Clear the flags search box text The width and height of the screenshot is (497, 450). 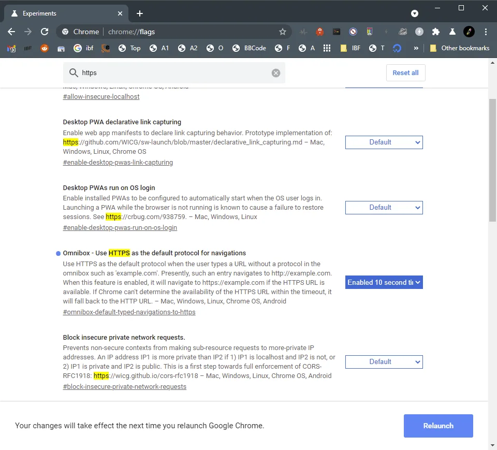click(276, 73)
